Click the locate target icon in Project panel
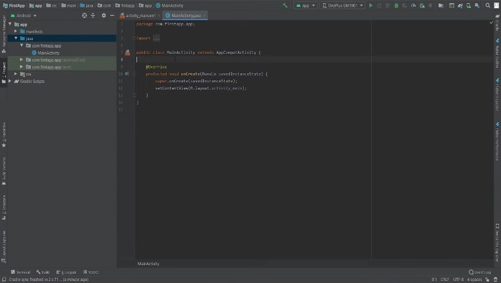Image resolution: width=501 pixels, height=283 pixels. (84, 15)
